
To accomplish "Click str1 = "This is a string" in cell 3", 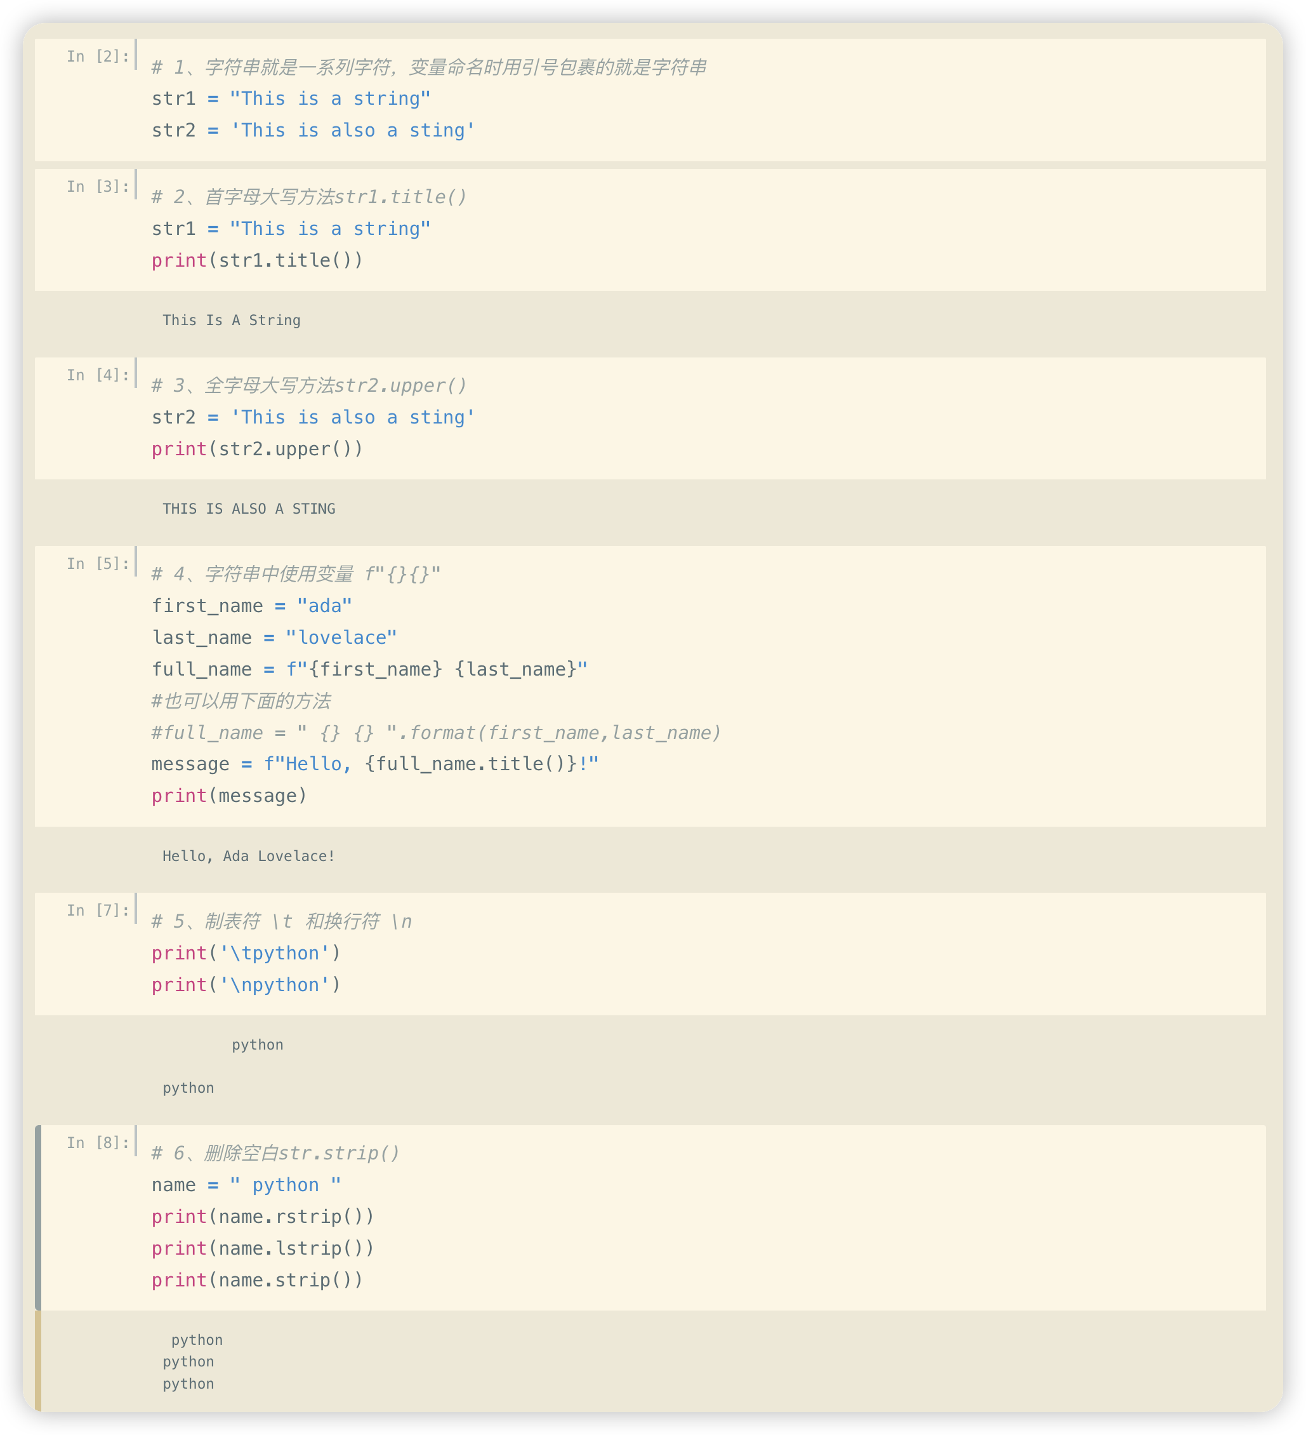I will [291, 229].
